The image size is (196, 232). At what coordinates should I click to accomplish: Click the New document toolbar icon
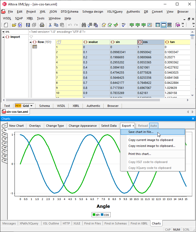click(6, 25)
